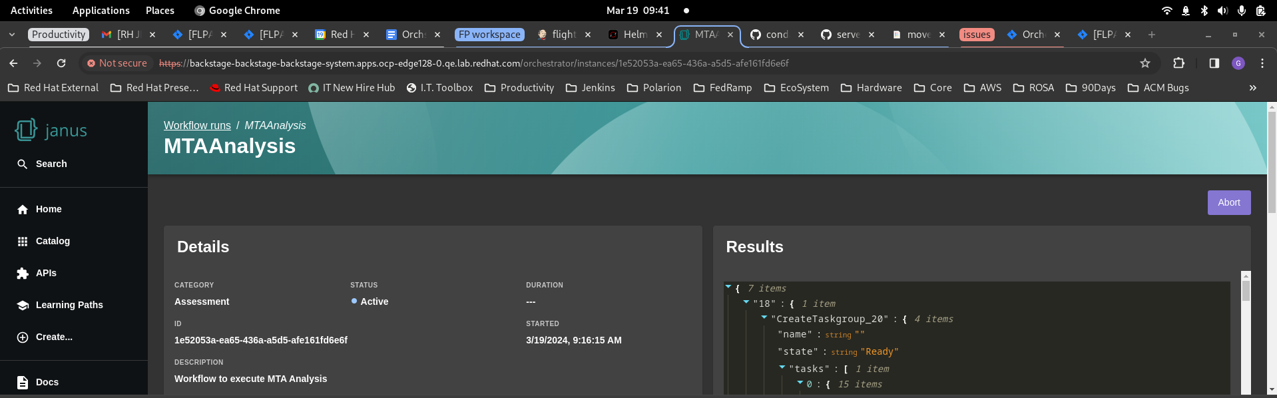1277x398 pixels.
Task: Switch to the FP workspace tab group
Action: point(489,35)
